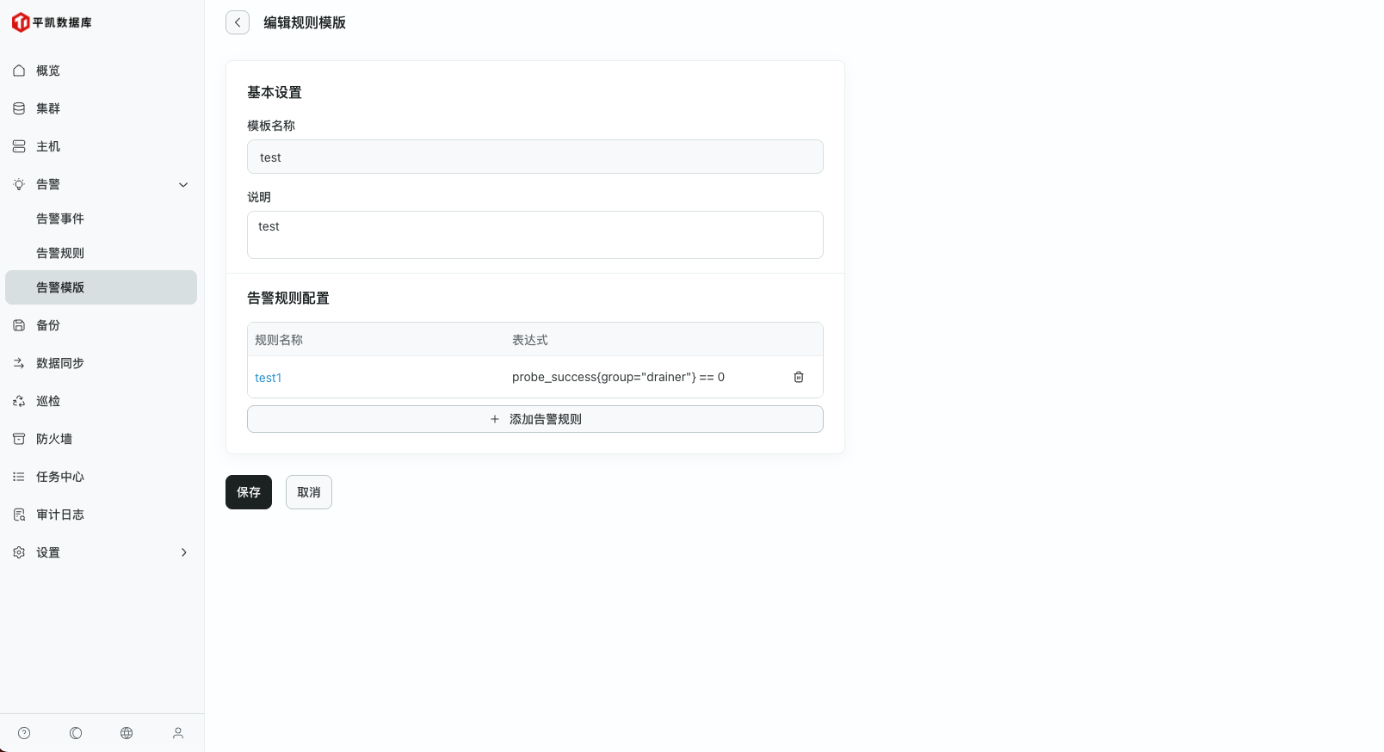This screenshot has width=1384, height=752.
Task: Go to 集群 clusters page
Action: [48, 108]
